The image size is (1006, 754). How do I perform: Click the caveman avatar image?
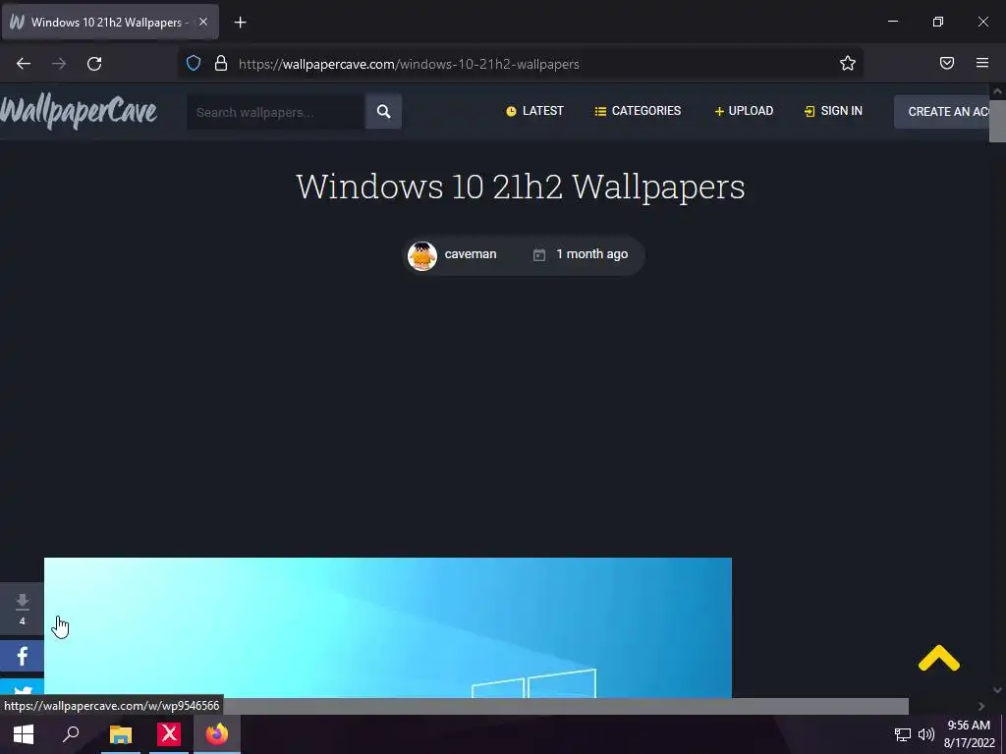point(422,256)
